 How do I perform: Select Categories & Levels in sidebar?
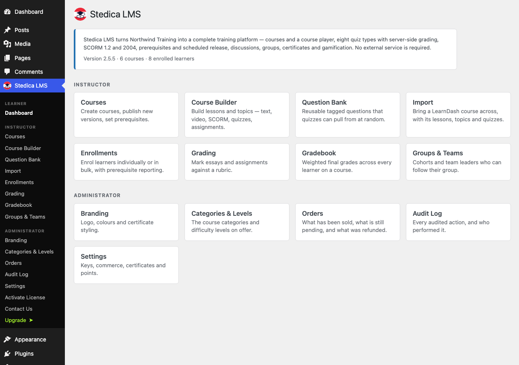[29, 252]
